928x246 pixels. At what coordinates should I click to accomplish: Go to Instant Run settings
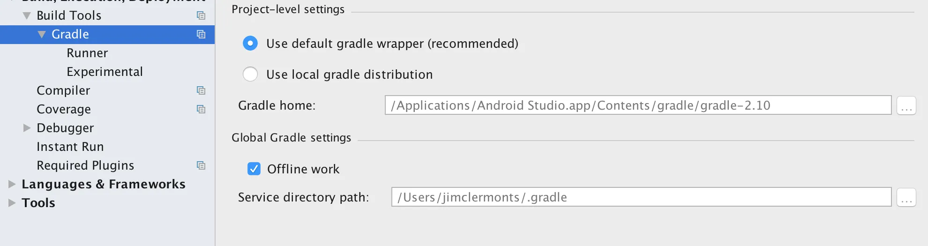[x=70, y=147]
